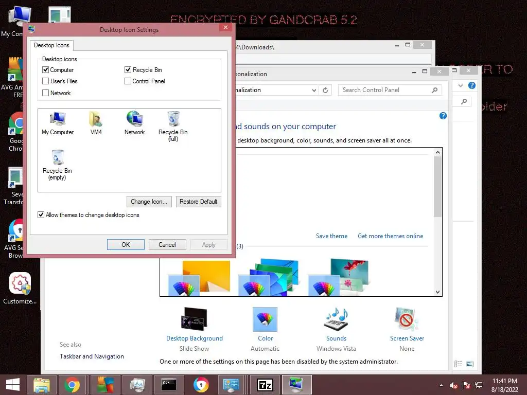Click the Change Icon... button
This screenshot has height=395, width=527.
tap(149, 202)
